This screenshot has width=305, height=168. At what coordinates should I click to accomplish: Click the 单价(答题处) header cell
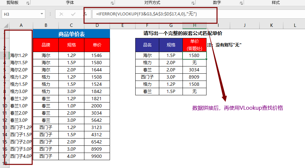(x=194, y=45)
